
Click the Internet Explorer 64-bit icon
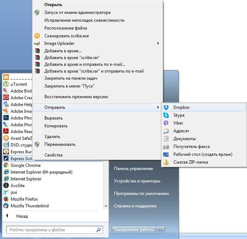tap(6, 172)
